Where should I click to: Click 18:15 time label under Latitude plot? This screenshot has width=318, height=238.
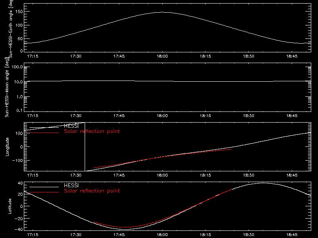[x=206, y=235]
